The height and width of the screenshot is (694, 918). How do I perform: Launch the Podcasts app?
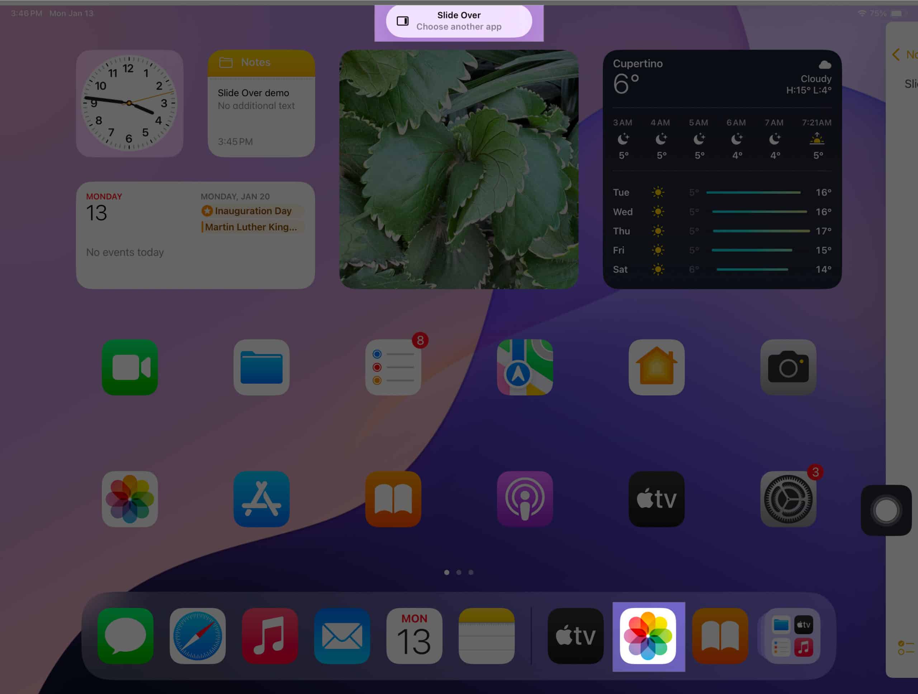click(x=525, y=499)
